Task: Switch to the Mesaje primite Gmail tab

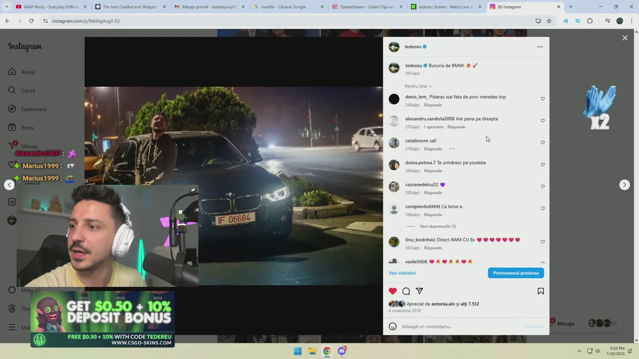Action: 209,7
